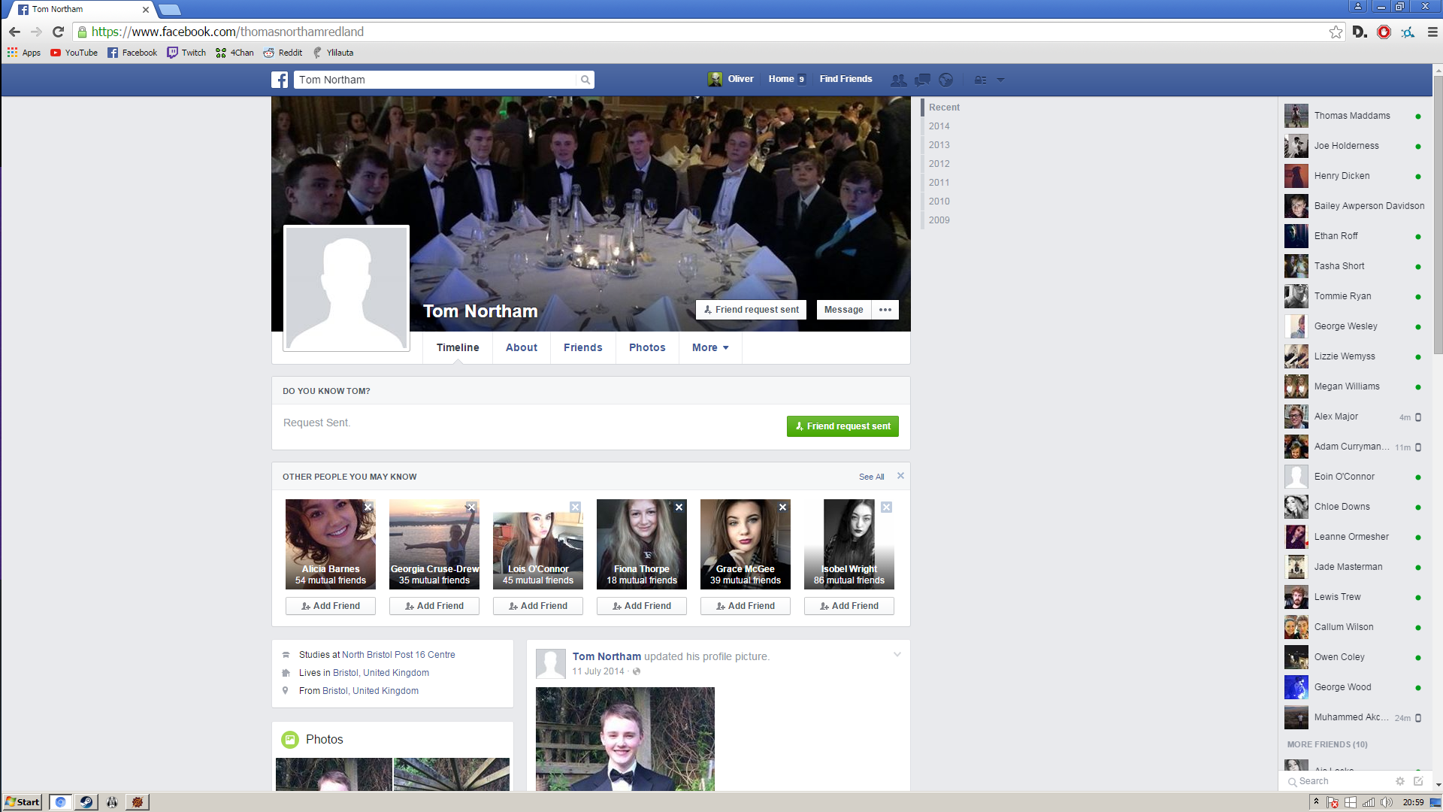Dismiss Fiona Thorpe suggestion with X
This screenshot has width=1443, height=812.
coord(679,507)
